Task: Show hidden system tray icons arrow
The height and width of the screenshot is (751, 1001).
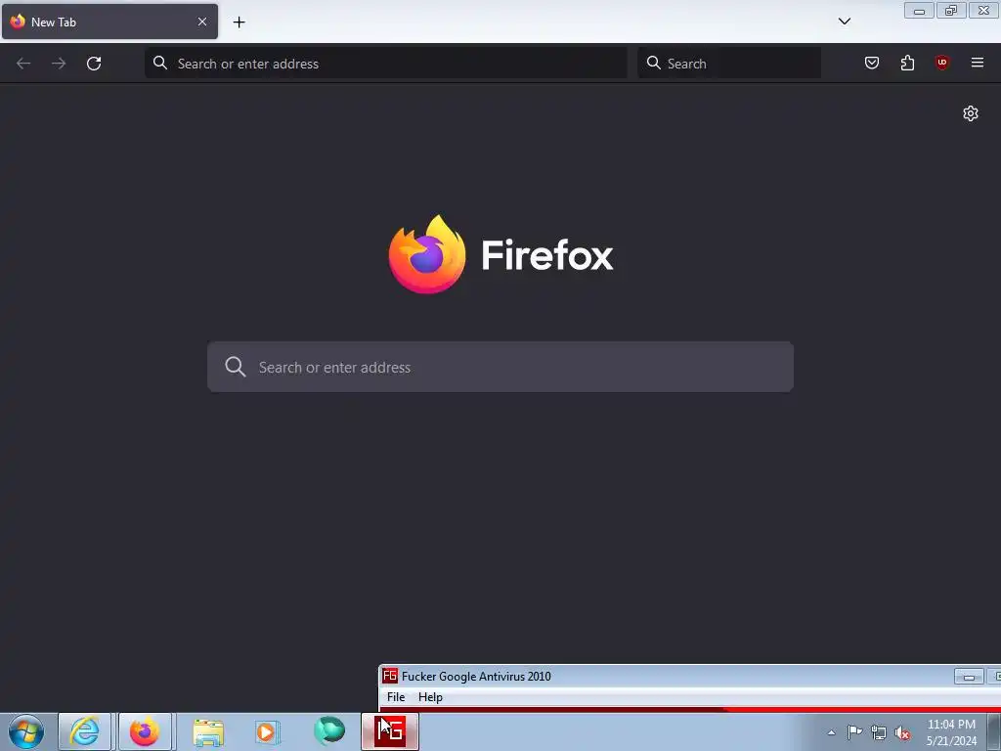Action: (x=831, y=732)
